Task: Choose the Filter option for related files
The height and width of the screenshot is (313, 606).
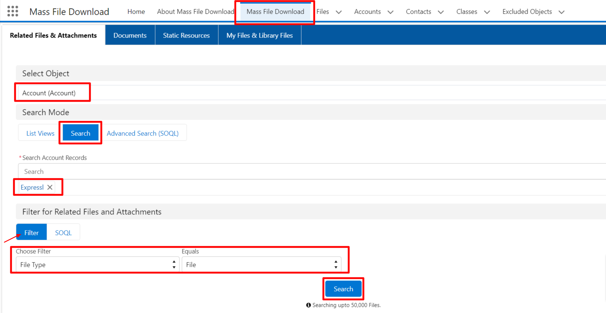Action: point(32,232)
